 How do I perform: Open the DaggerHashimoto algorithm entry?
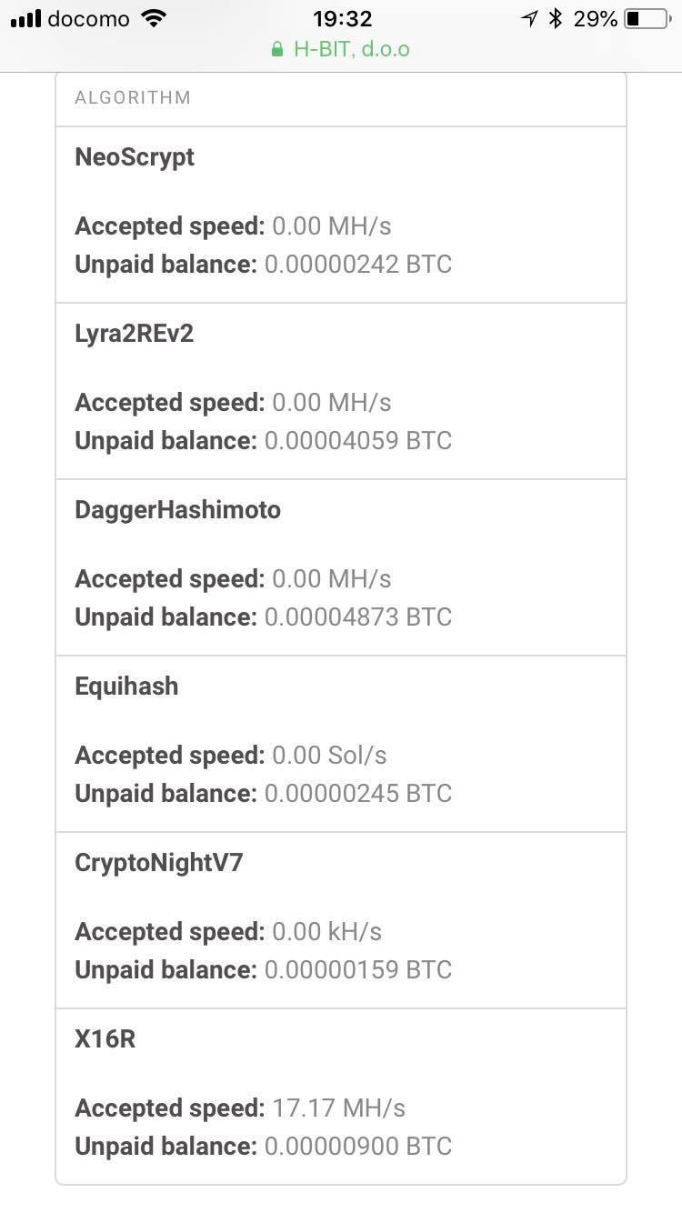[x=177, y=509]
